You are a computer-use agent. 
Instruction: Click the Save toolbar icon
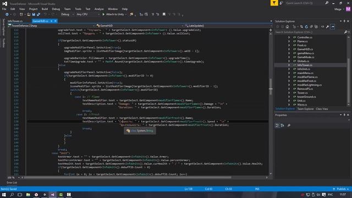coord(34,14)
